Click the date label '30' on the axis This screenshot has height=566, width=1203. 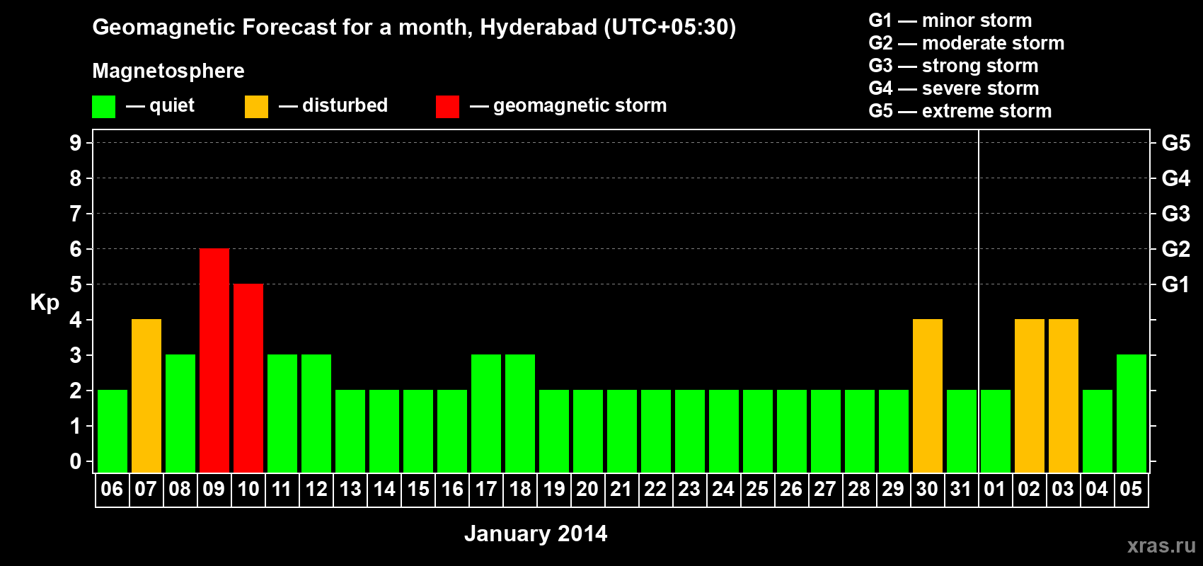coord(927,489)
